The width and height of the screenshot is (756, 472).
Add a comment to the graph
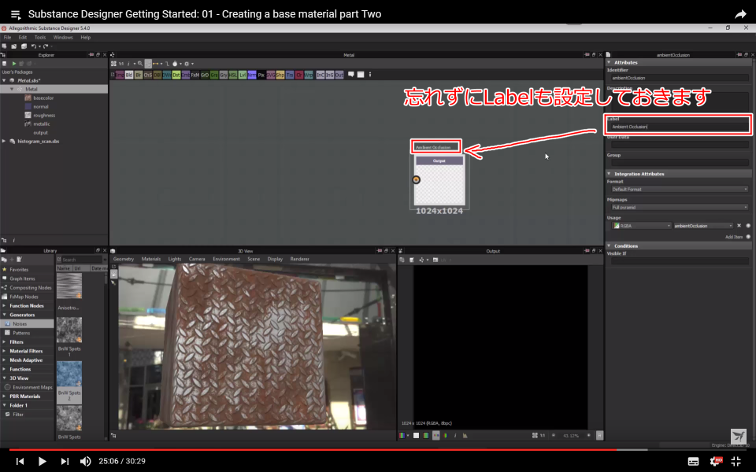click(351, 74)
